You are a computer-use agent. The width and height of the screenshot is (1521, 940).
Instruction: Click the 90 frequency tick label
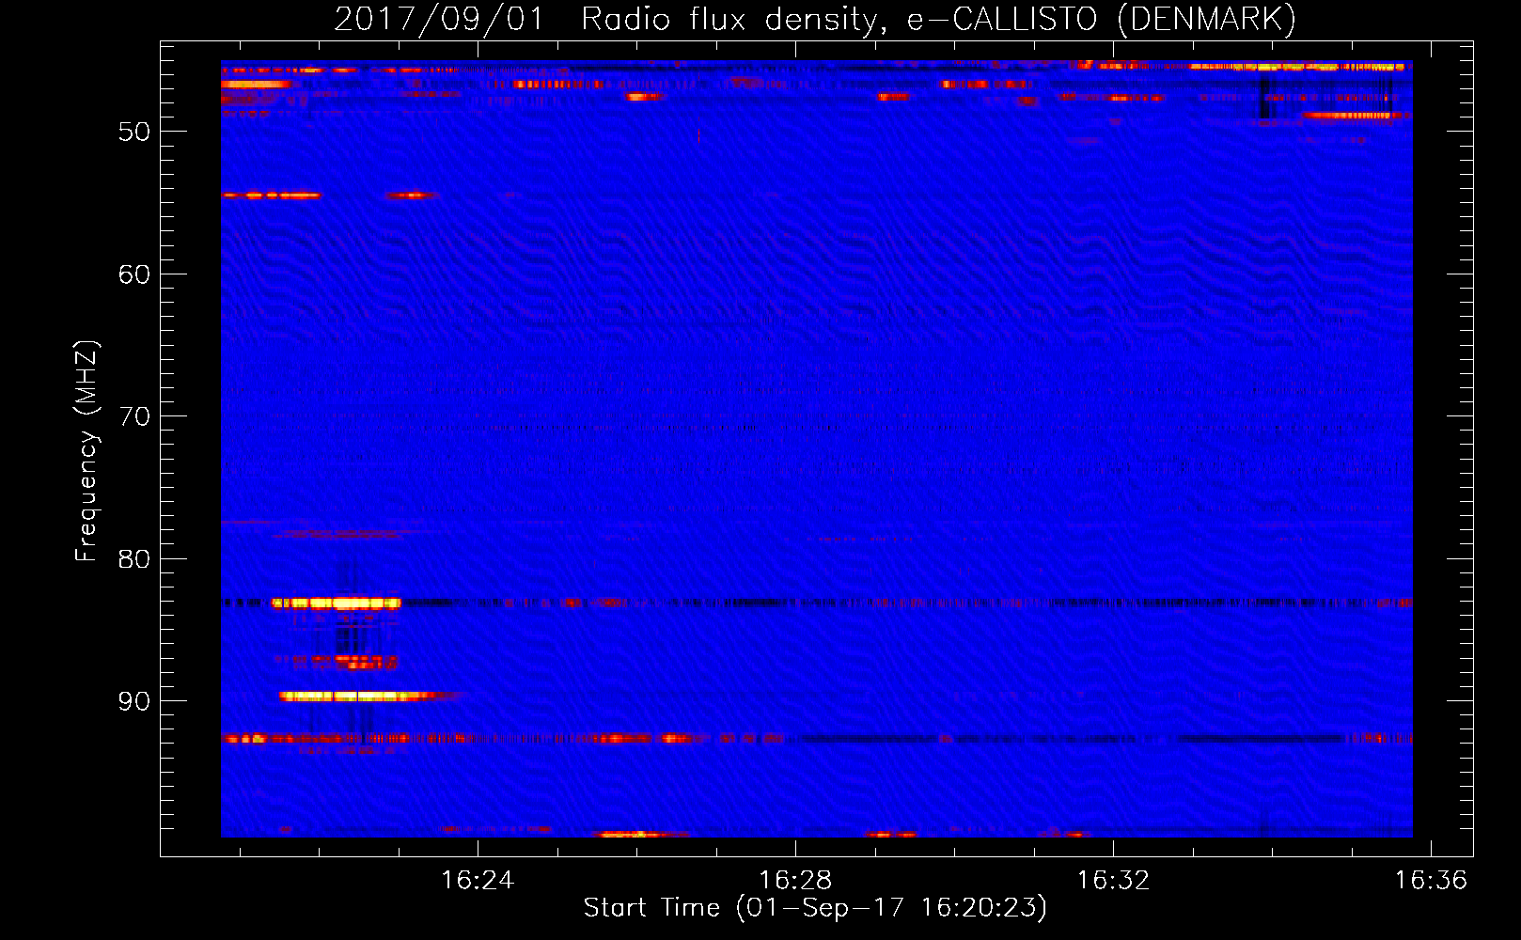(134, 701)
